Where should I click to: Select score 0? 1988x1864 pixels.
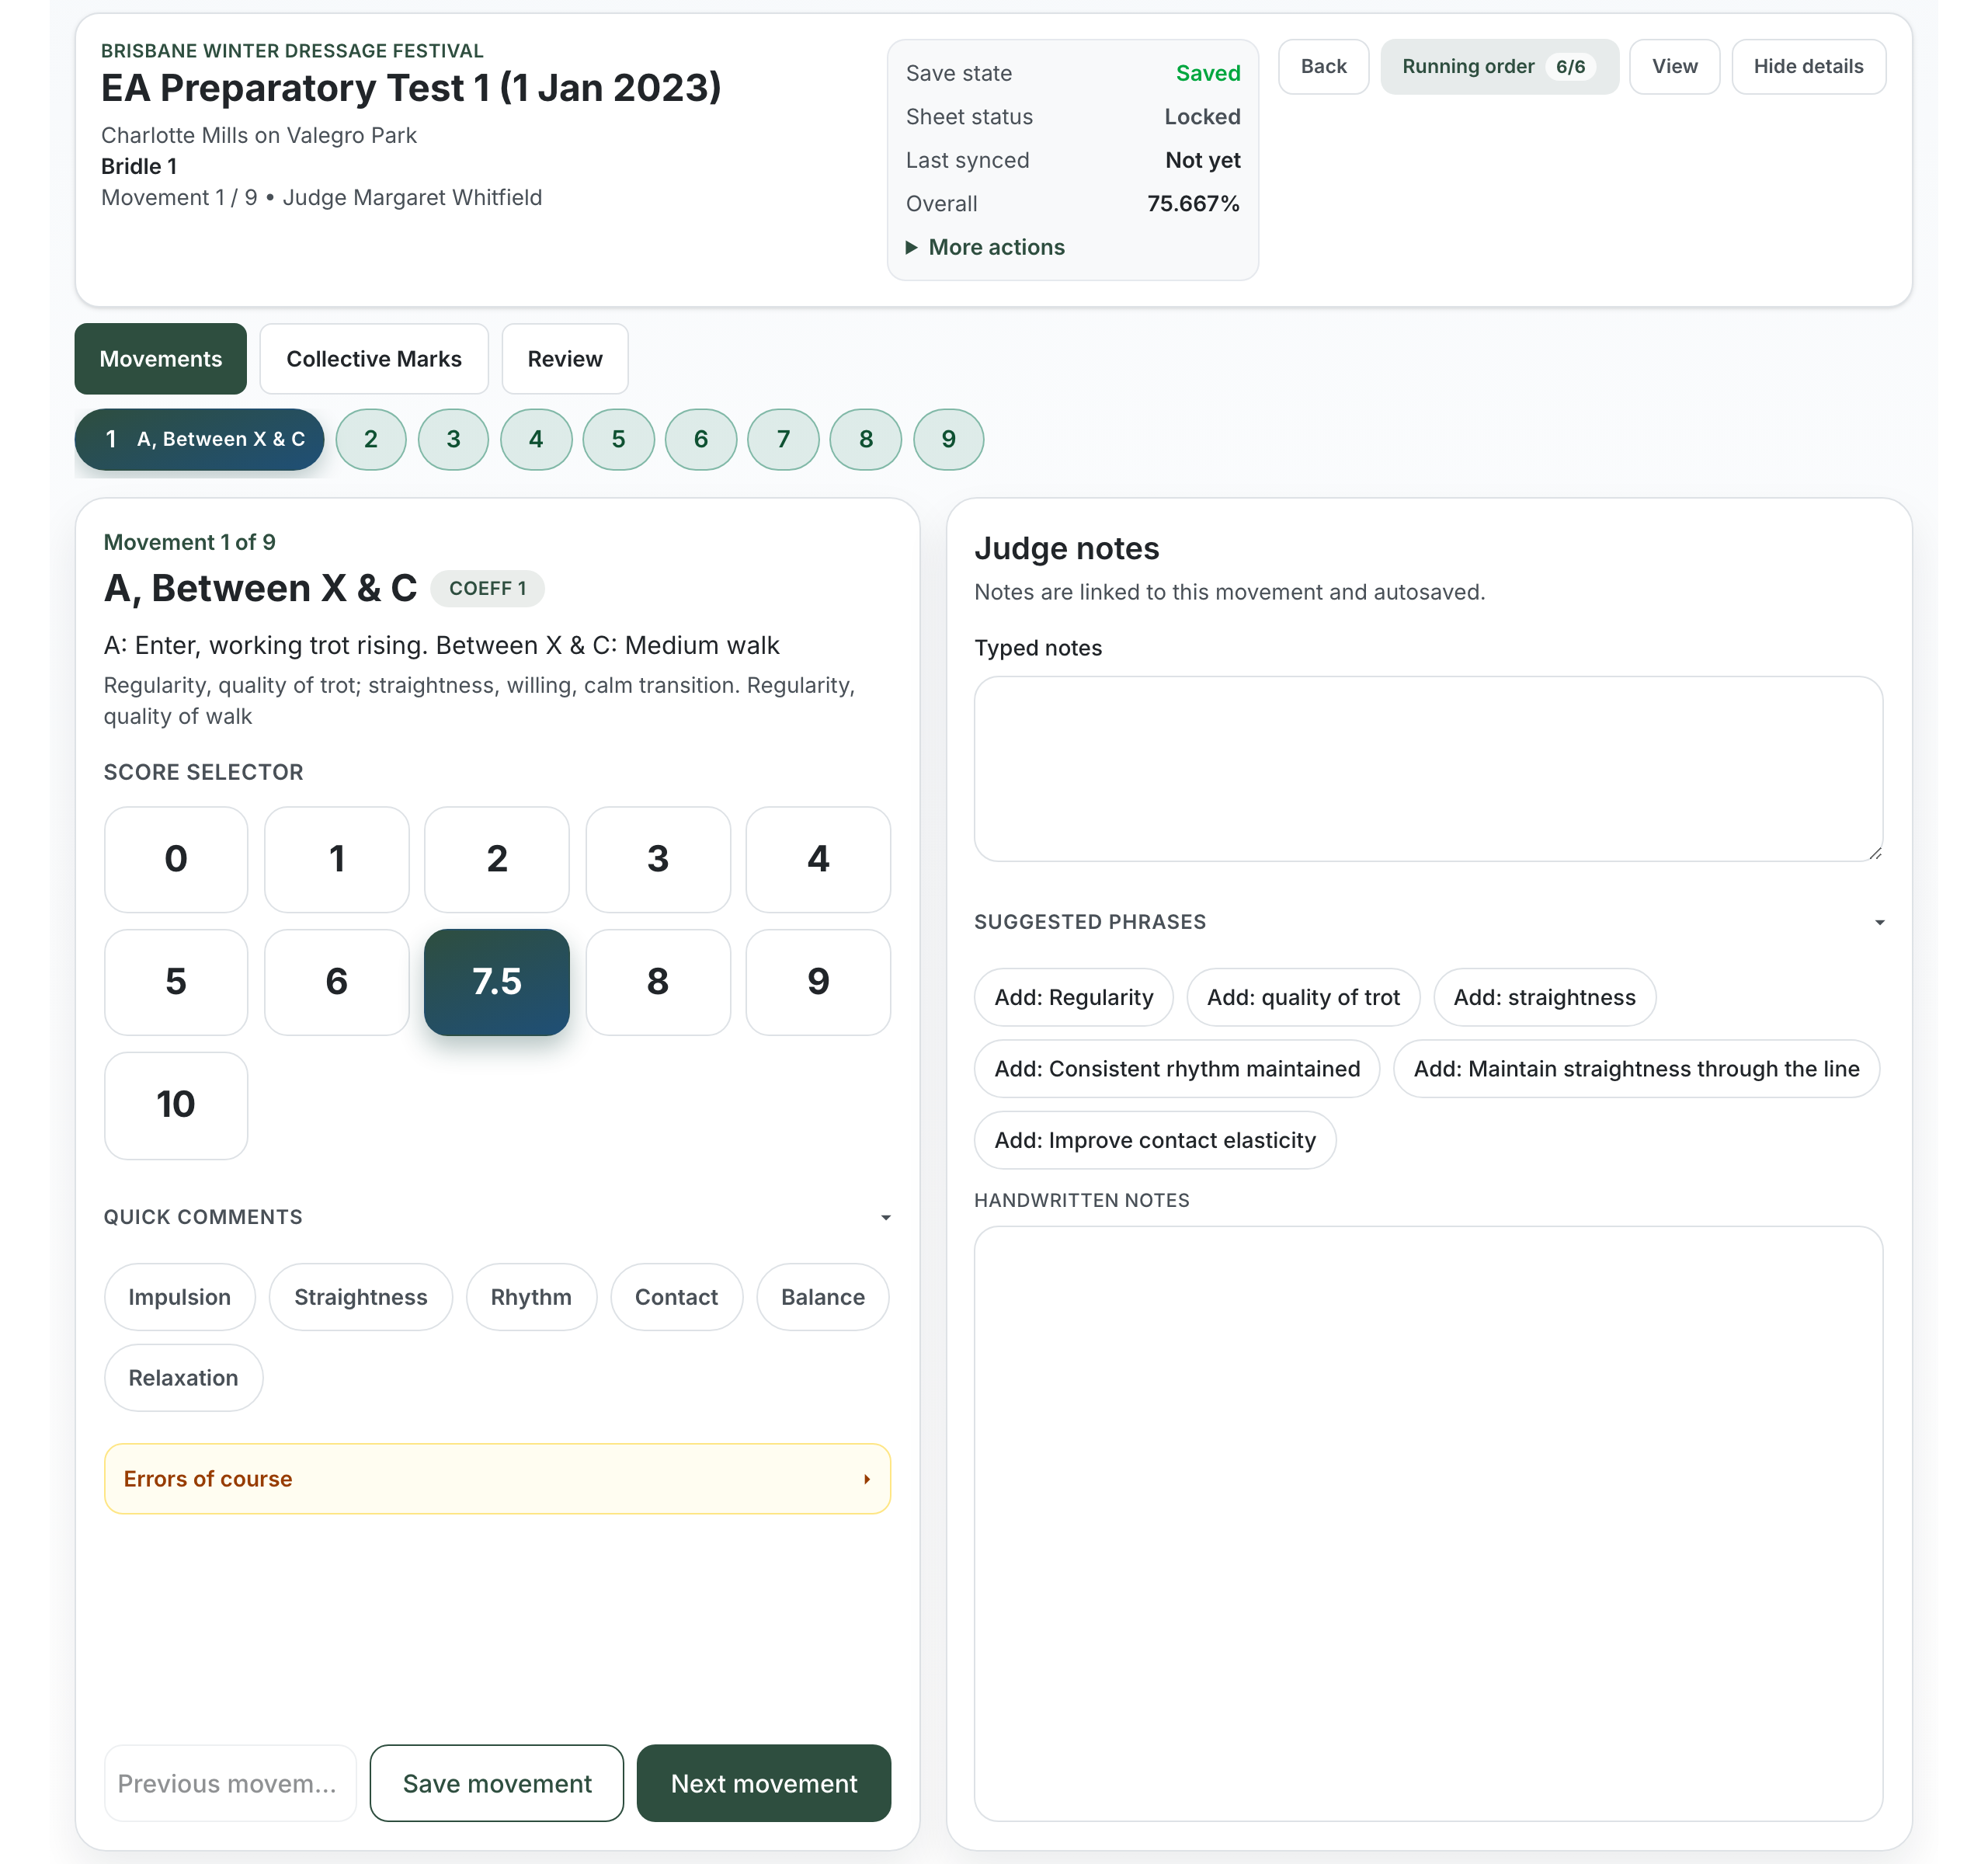tap(176, 859)
